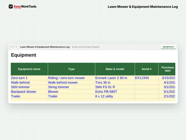186x140 pixels.
Task: Select the 4/1 purchase date cell
Action: tap(167, 82)
